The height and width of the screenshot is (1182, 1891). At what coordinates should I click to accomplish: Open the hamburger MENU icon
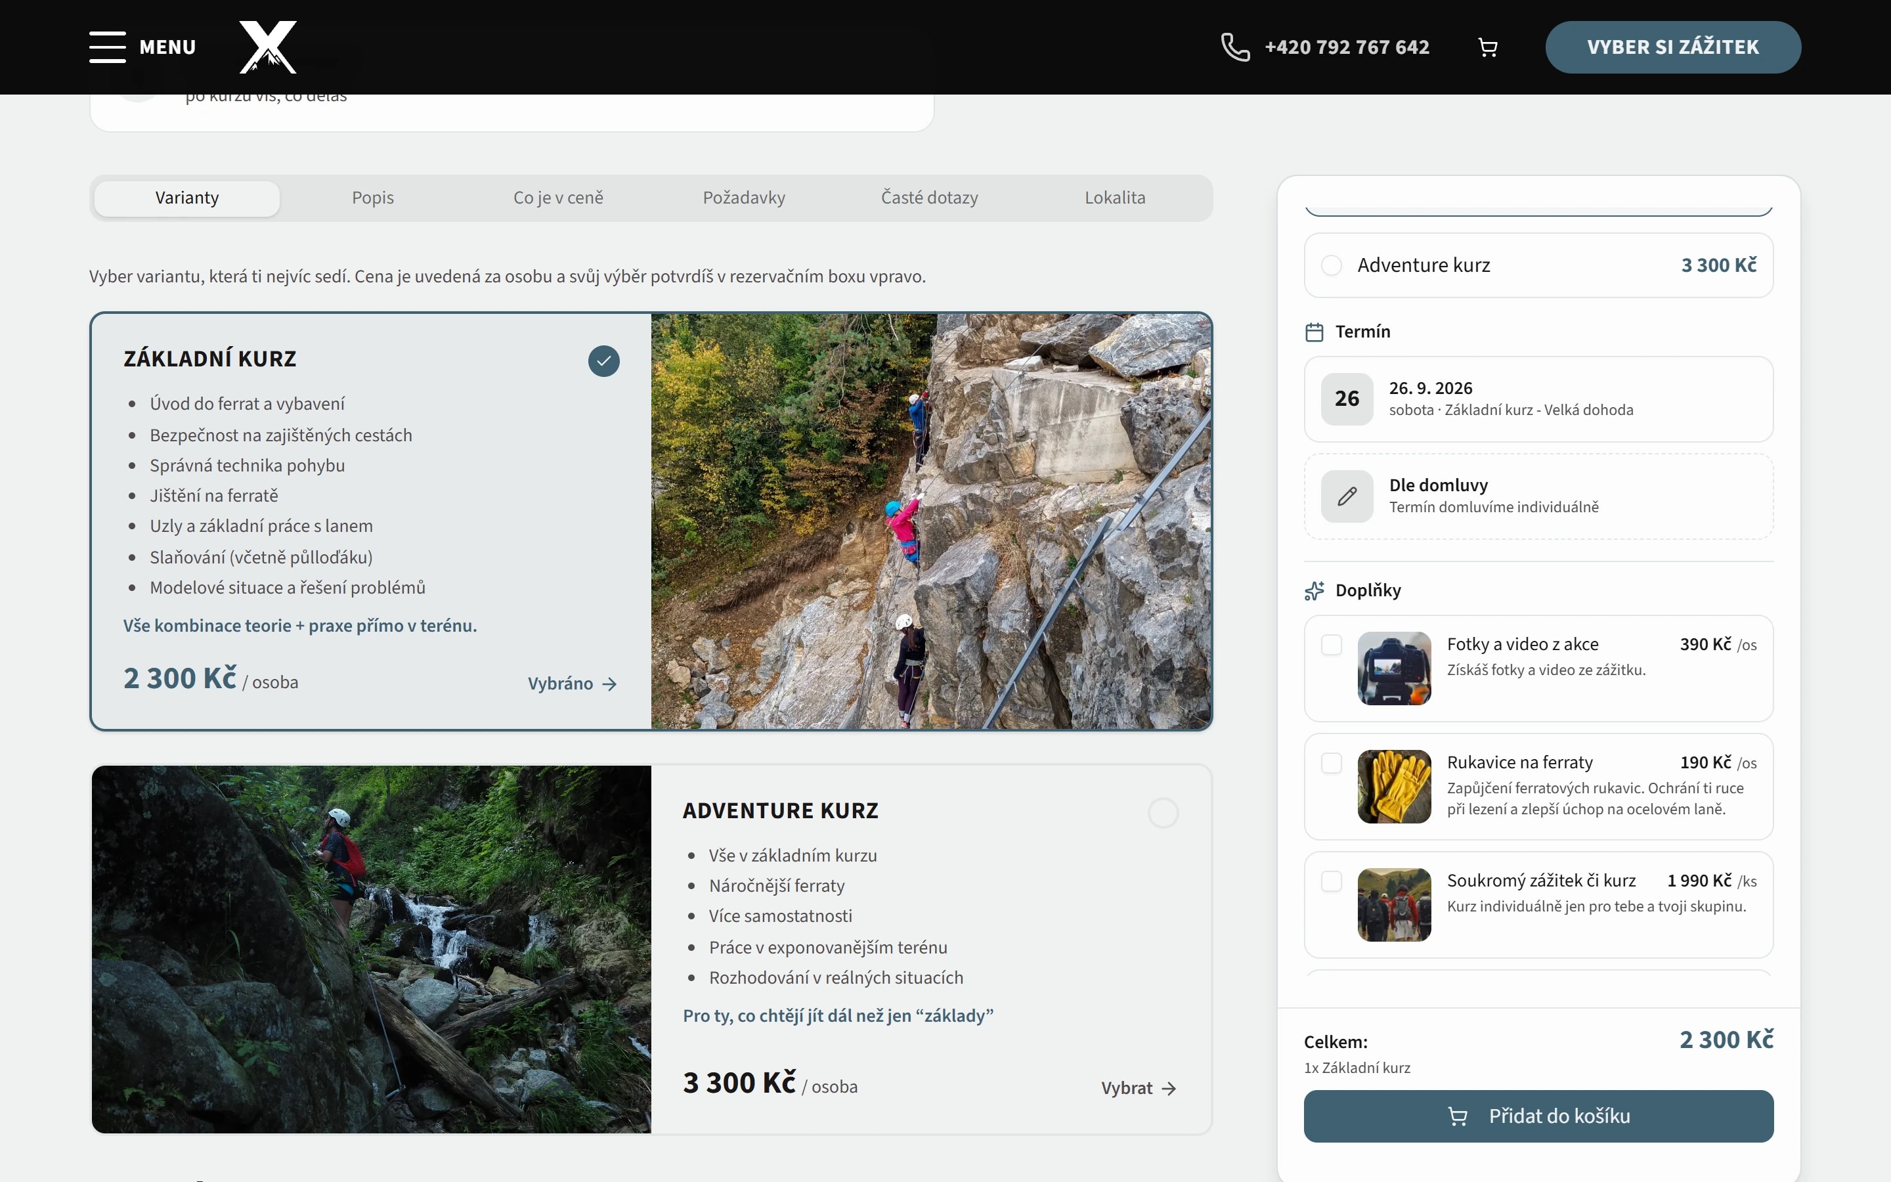[107, 47]
